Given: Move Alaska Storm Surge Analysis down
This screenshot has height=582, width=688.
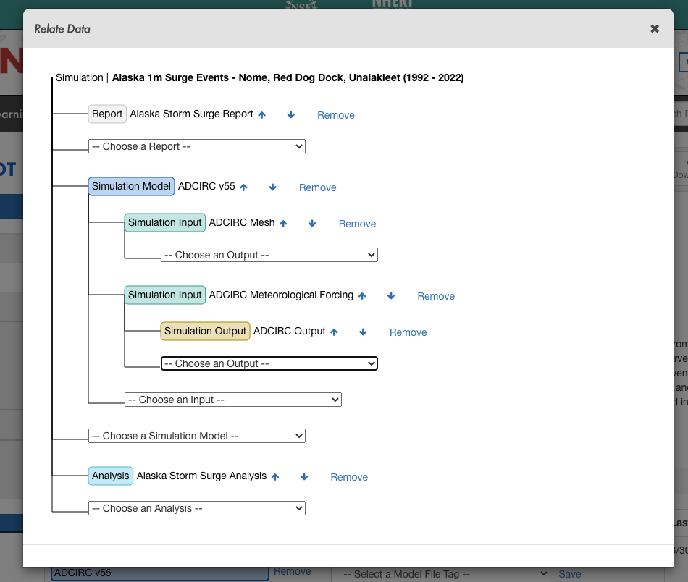Looking at the screenshot, I should [303, 476].
